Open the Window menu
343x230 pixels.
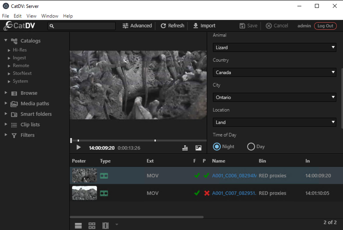coord(50,16)
